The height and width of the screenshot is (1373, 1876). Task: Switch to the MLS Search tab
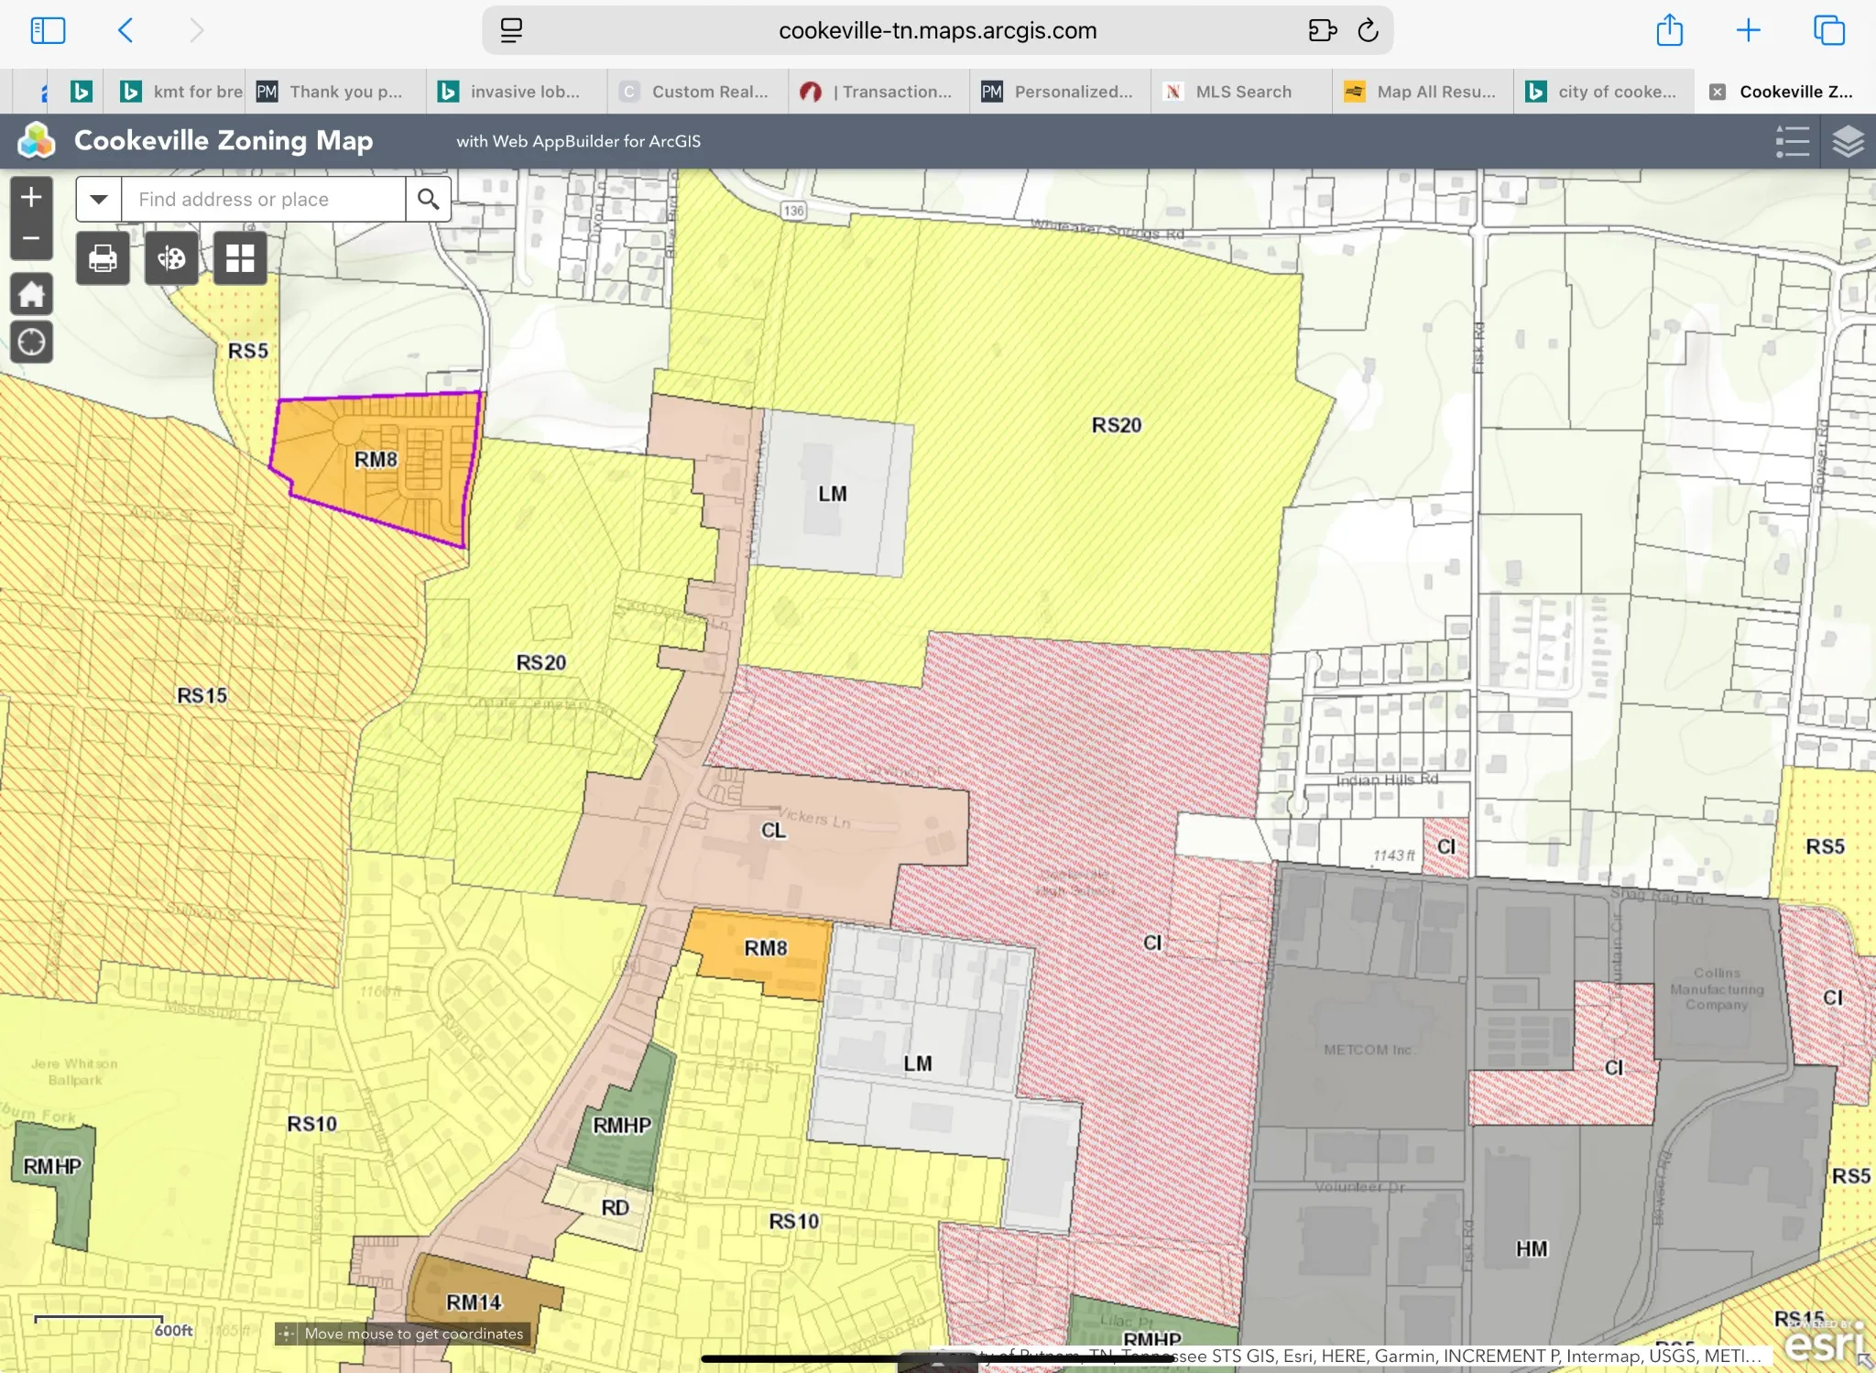[1242, 92]
